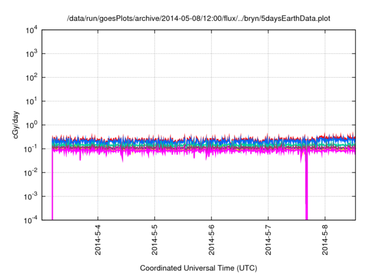
Task: Click the magenta vertical line at data start
Action: pos(52,185)
